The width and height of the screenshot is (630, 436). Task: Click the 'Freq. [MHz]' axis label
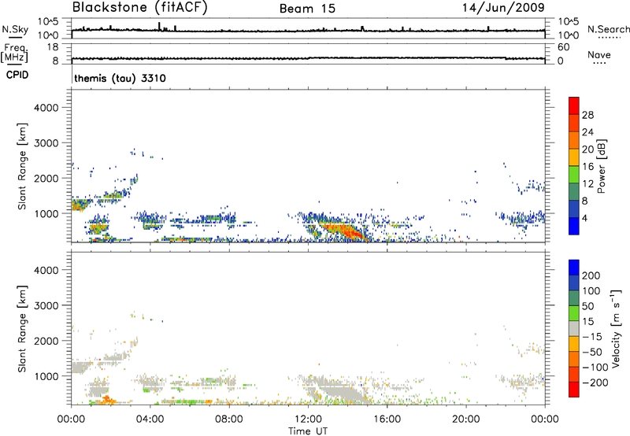point(15,53)
